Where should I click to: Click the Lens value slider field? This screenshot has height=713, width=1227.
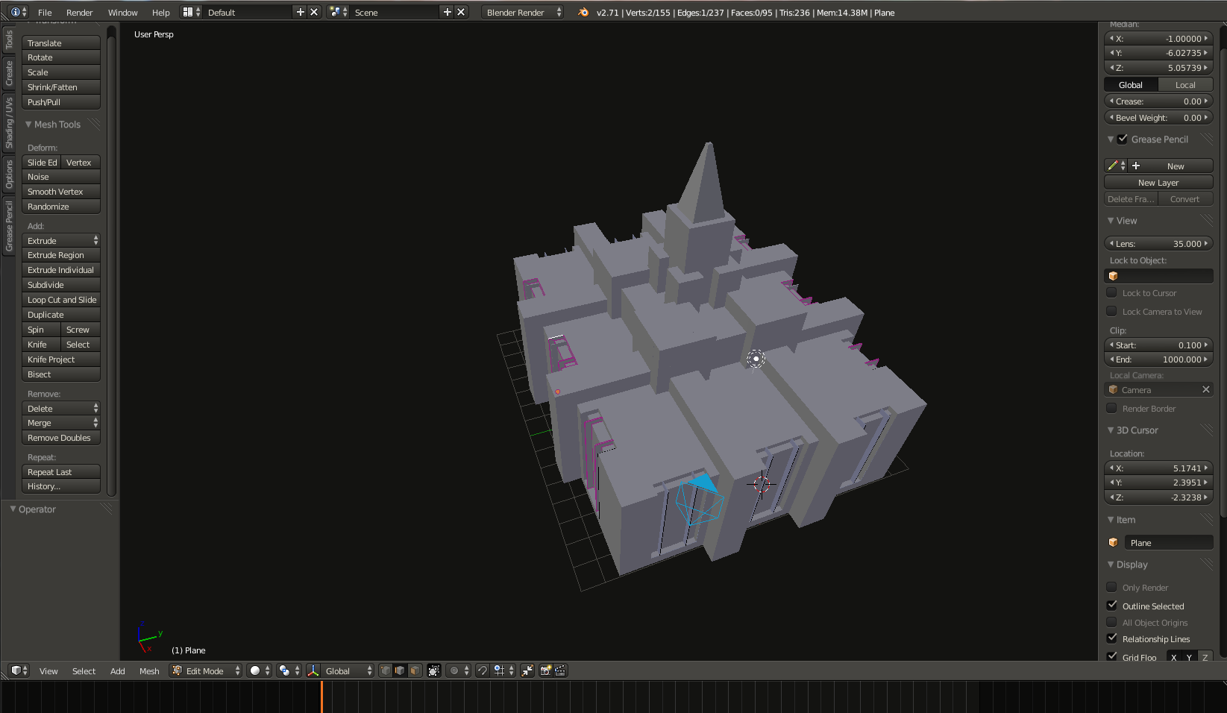[x=1158, y=244]
